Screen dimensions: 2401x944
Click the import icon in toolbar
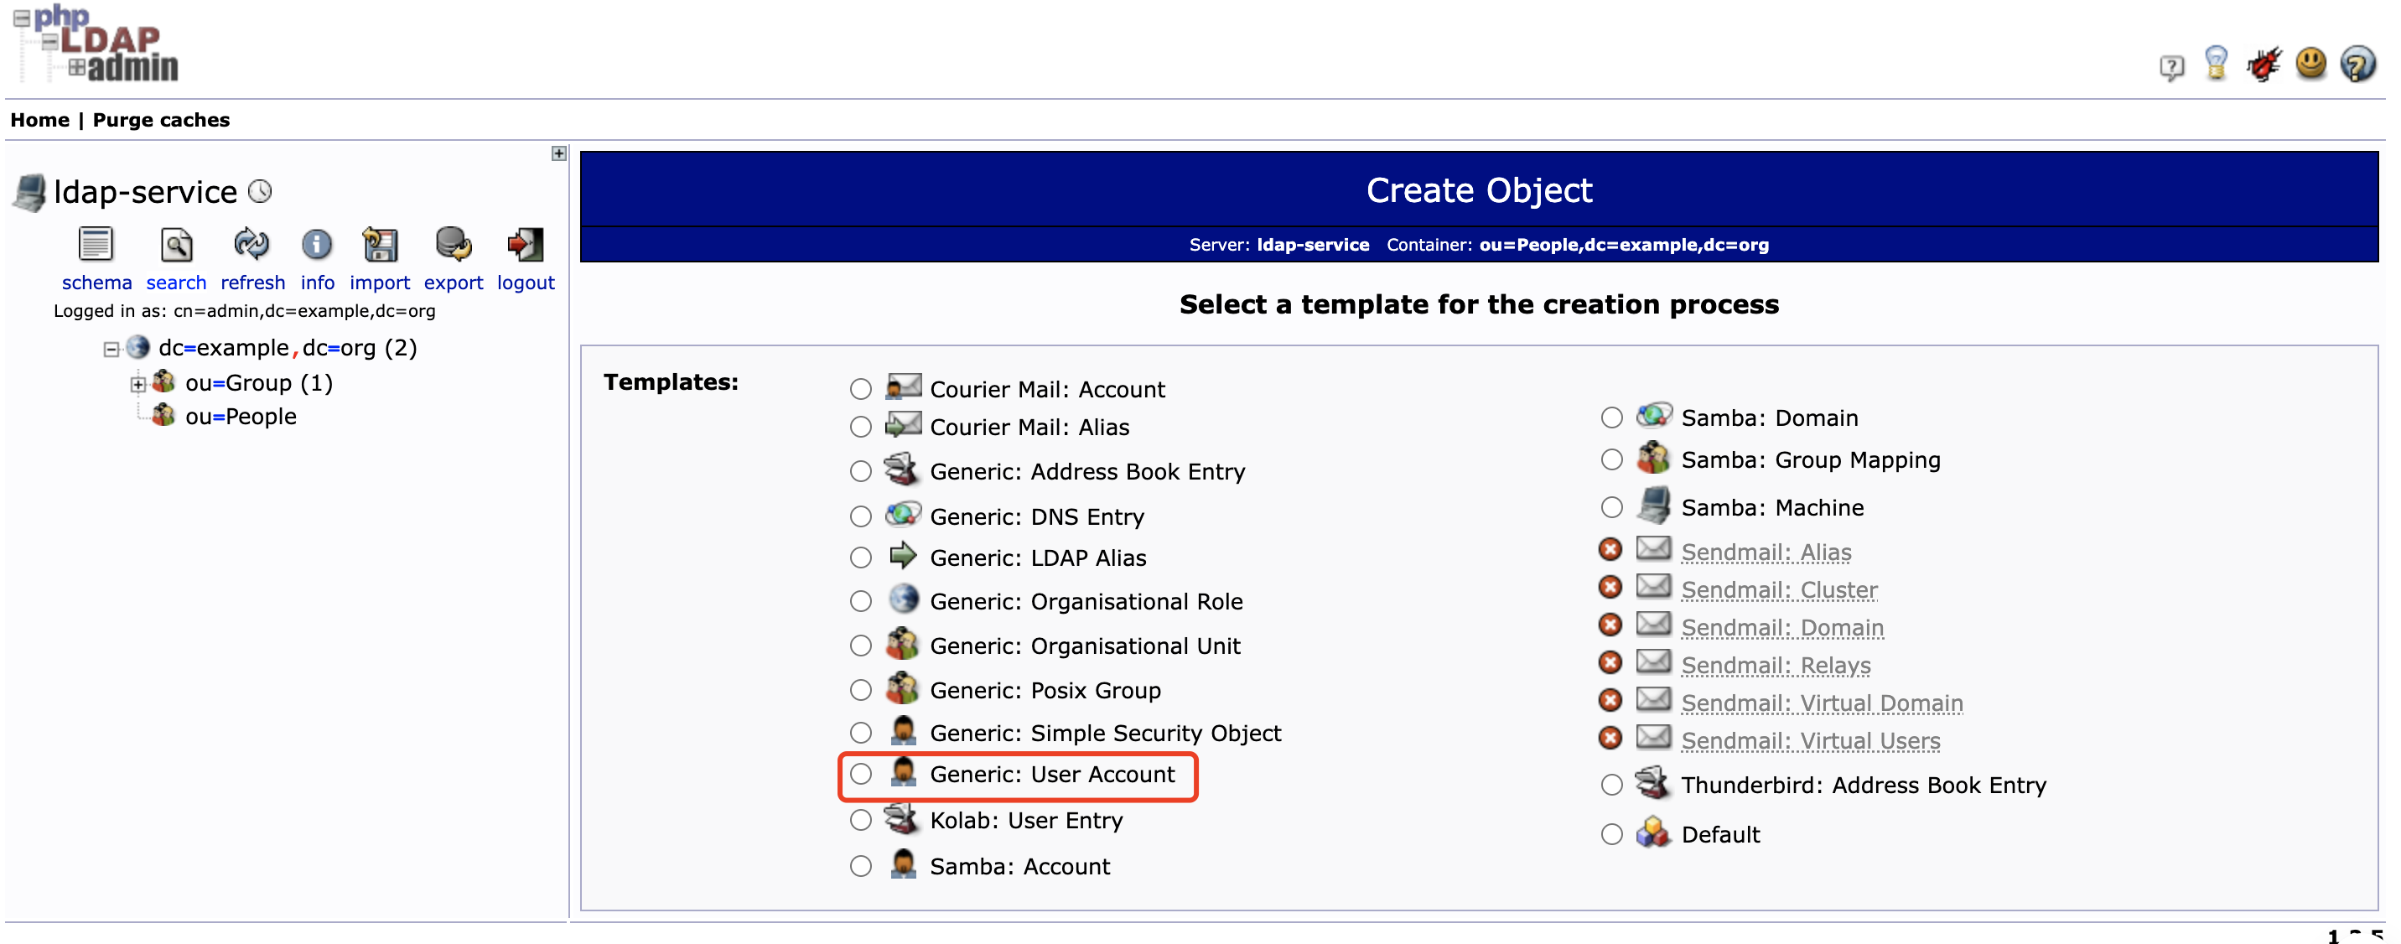pos(380,250)
